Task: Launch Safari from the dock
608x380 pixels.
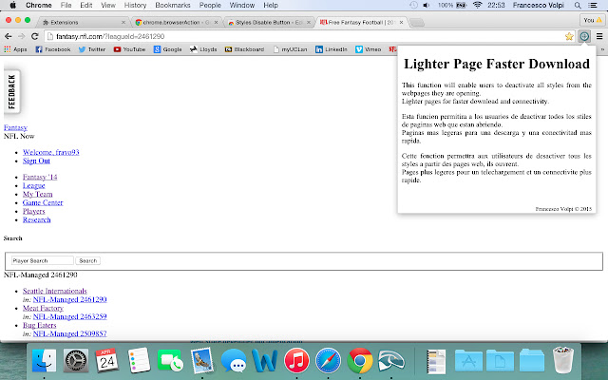Action: pyautogui.click(x=328, y=360)
